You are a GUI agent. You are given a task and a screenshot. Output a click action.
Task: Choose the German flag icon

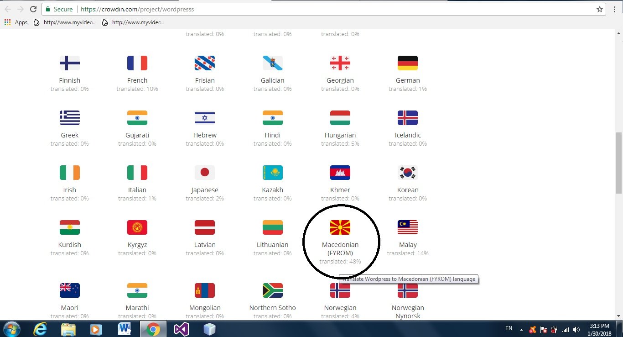[408, 63]
